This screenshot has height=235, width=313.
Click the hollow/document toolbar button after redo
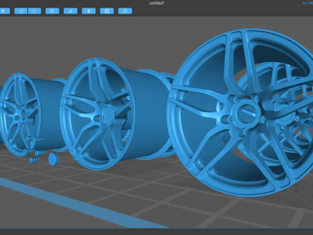click(52, 11)
